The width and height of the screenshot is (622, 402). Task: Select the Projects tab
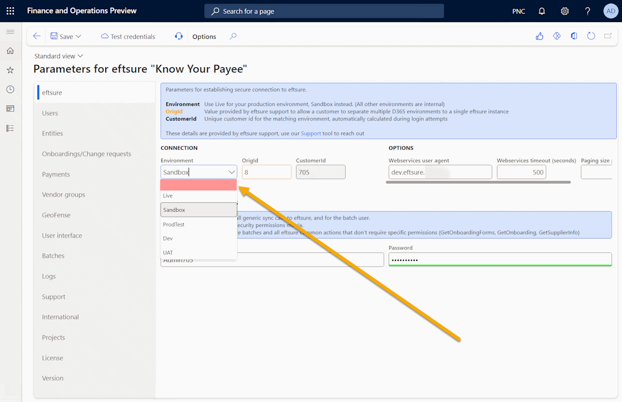point(95,337)
